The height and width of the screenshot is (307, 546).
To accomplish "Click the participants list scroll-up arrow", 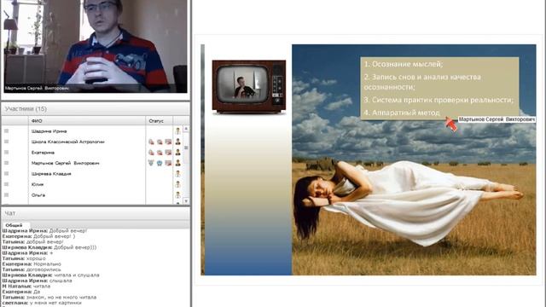I will point(186,129).
